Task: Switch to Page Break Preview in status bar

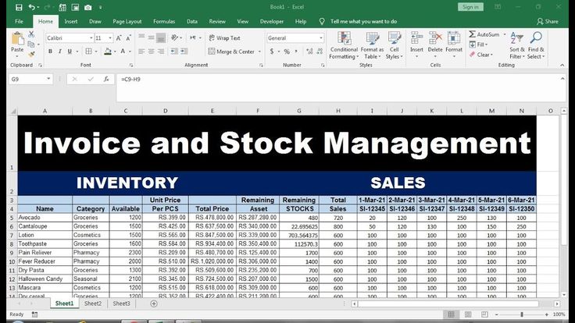Action: [484, 314]
